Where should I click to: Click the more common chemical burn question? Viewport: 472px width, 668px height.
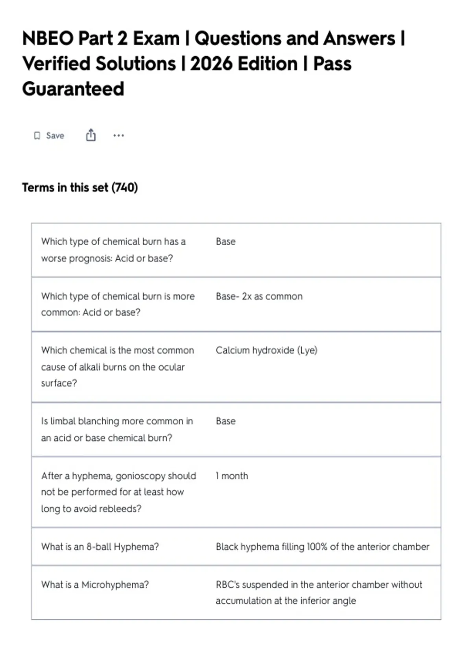pos(118,304)
